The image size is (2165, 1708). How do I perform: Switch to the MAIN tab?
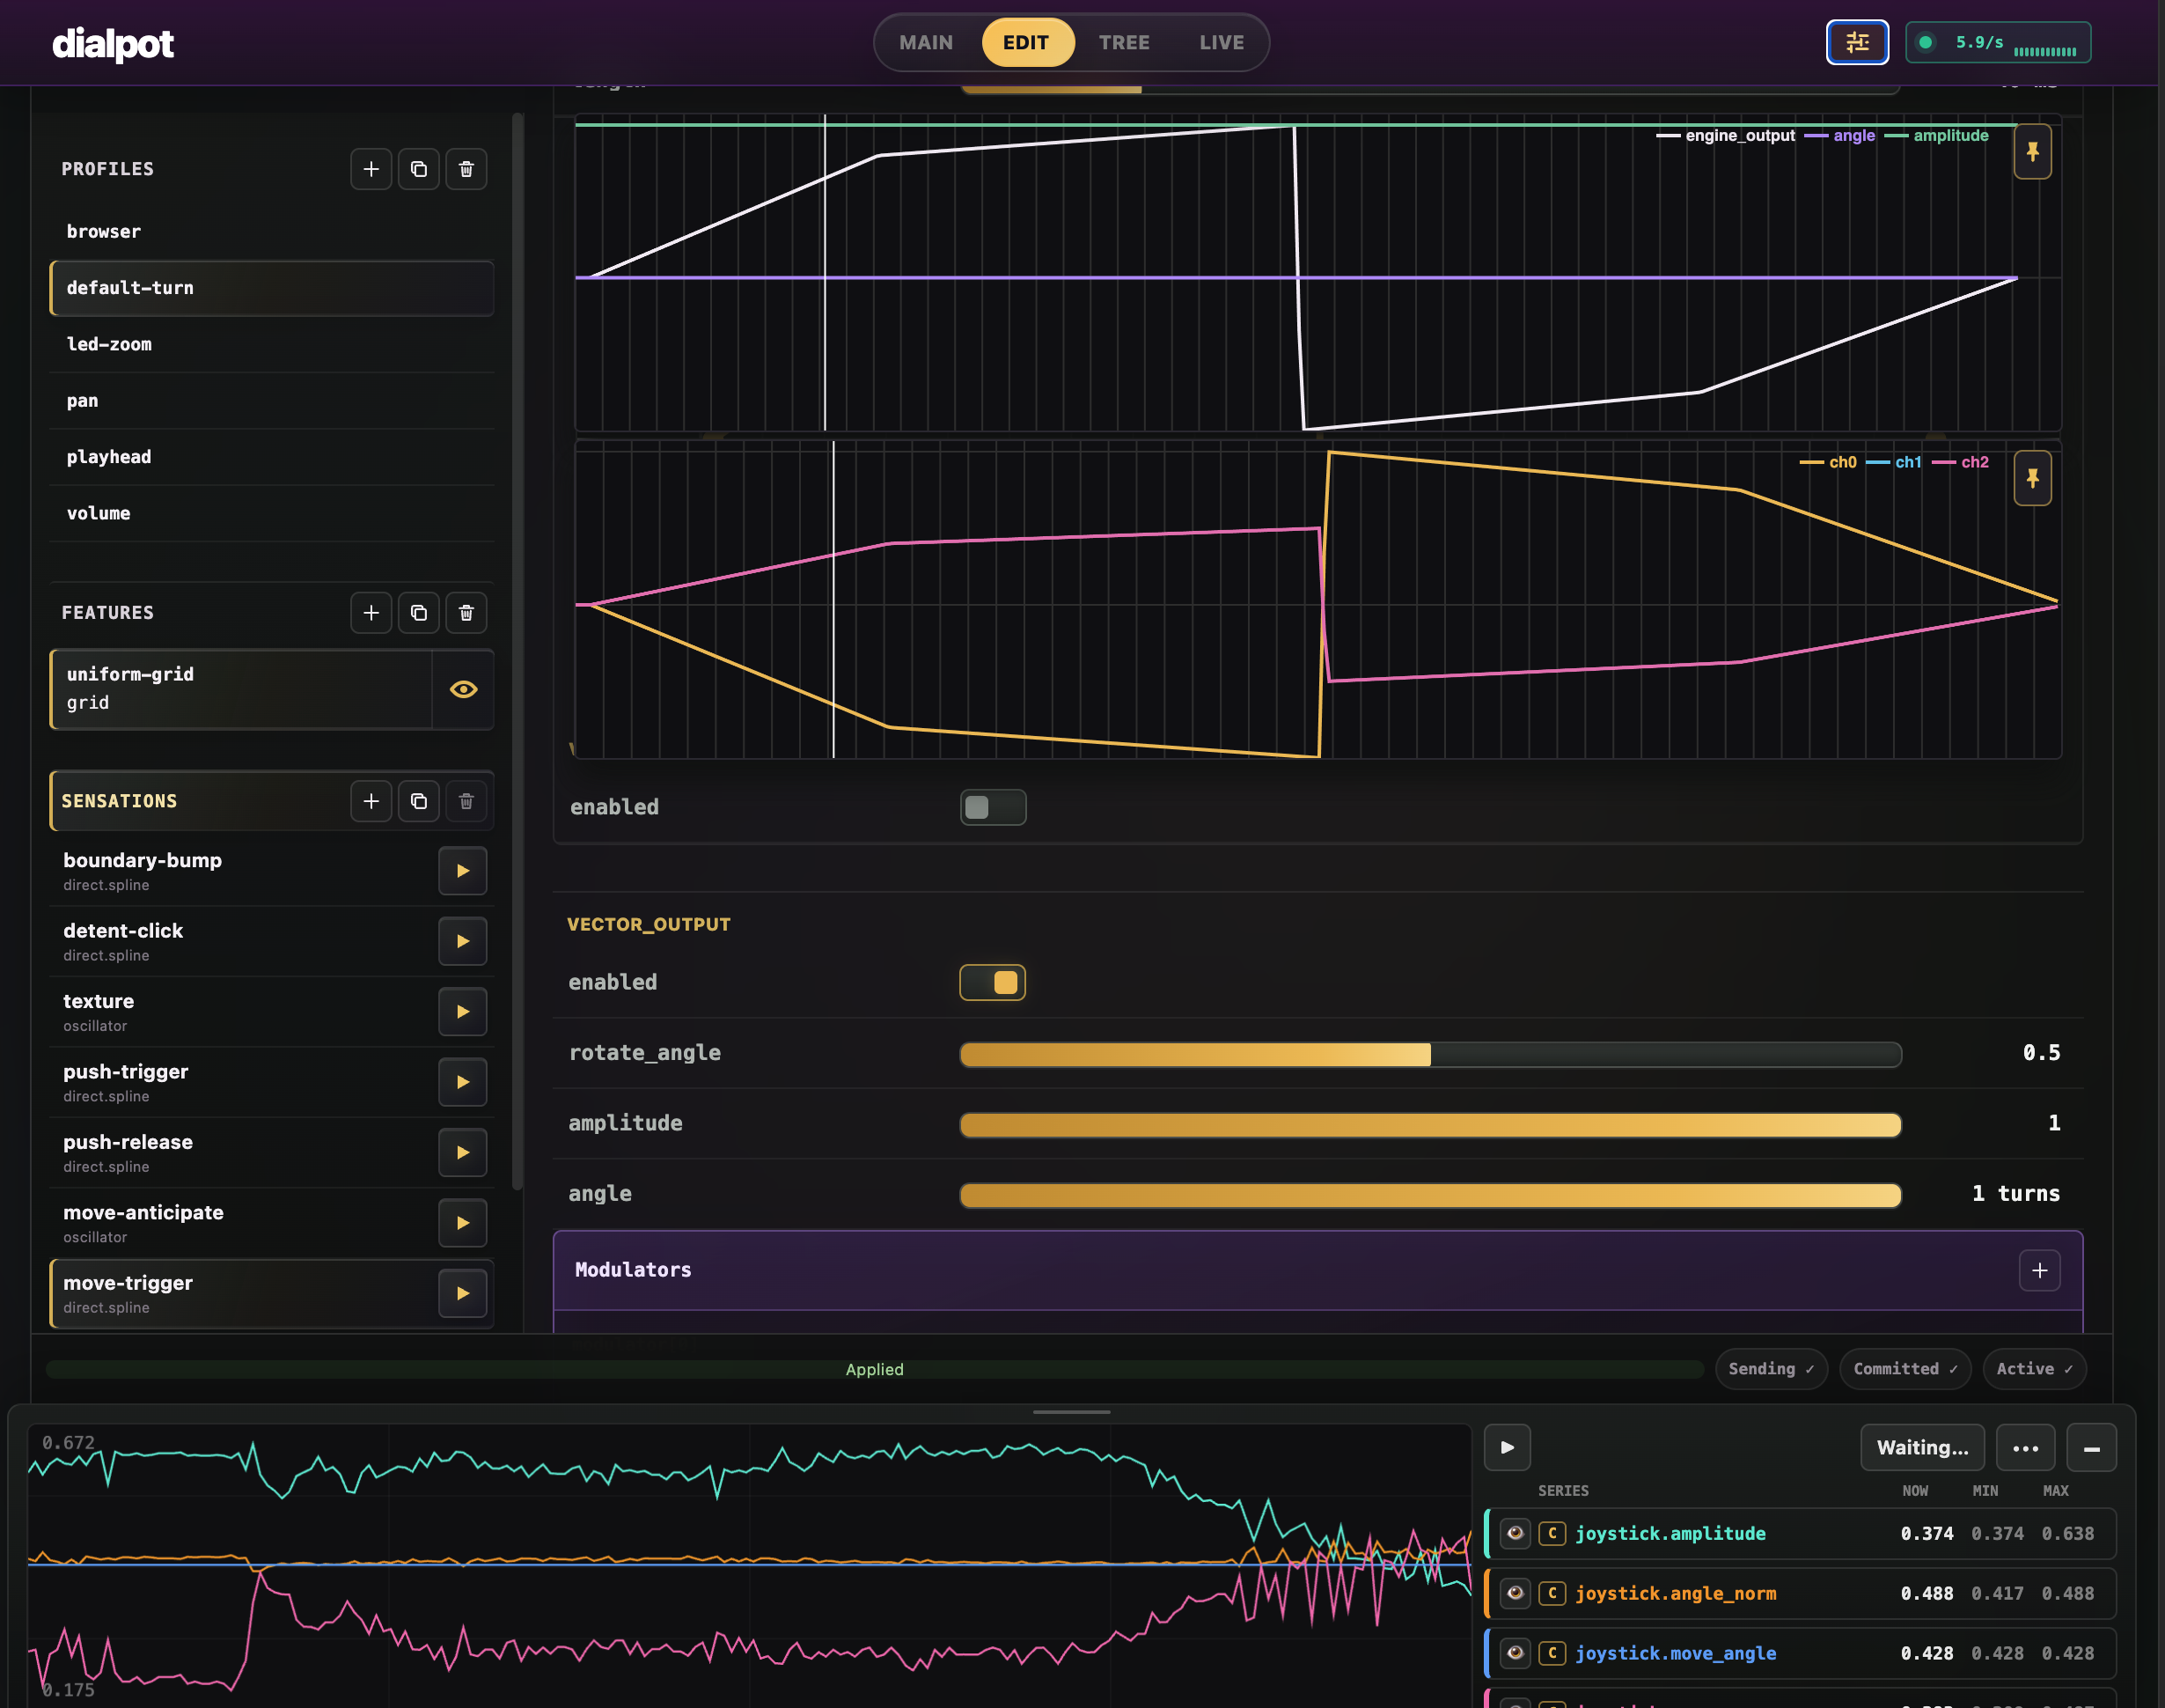[x=926, y=42]
